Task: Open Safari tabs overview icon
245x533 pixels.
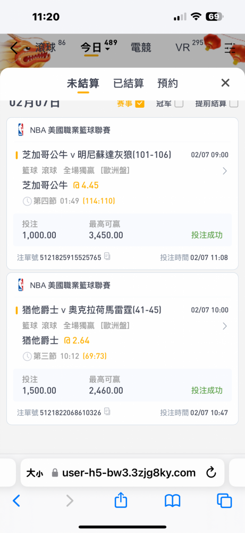Action: (224, 500)
